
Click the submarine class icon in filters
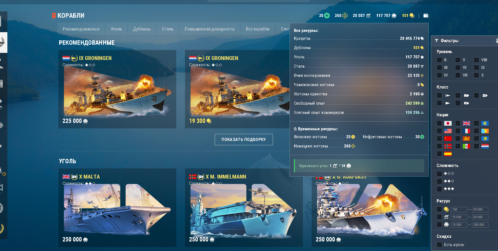click(x=448, y=96)
